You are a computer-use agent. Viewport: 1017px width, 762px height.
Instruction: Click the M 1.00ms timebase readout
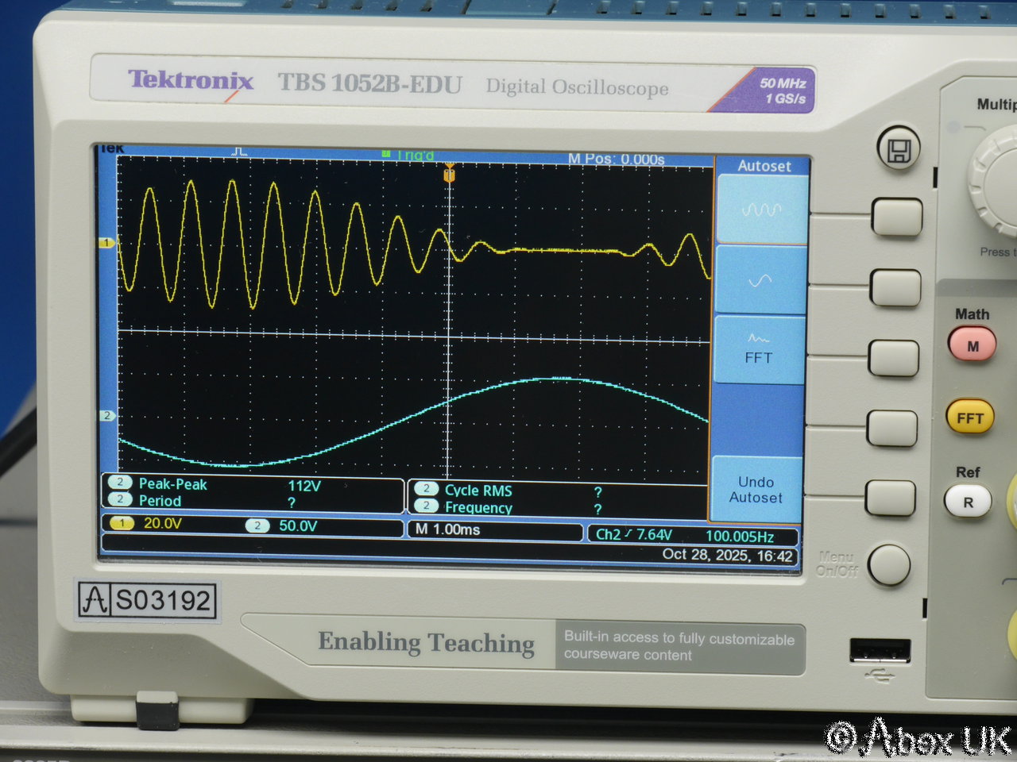448,529
